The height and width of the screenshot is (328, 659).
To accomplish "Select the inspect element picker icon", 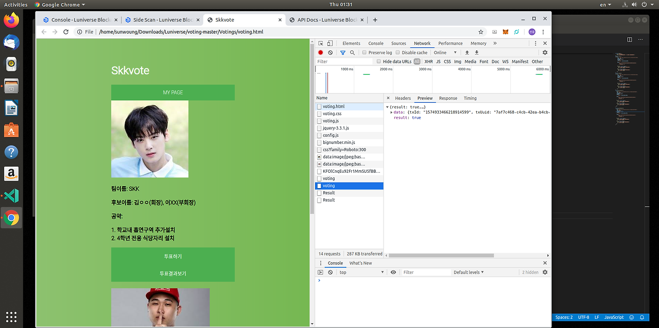I will pyautogui.click(x=320, y=44).
